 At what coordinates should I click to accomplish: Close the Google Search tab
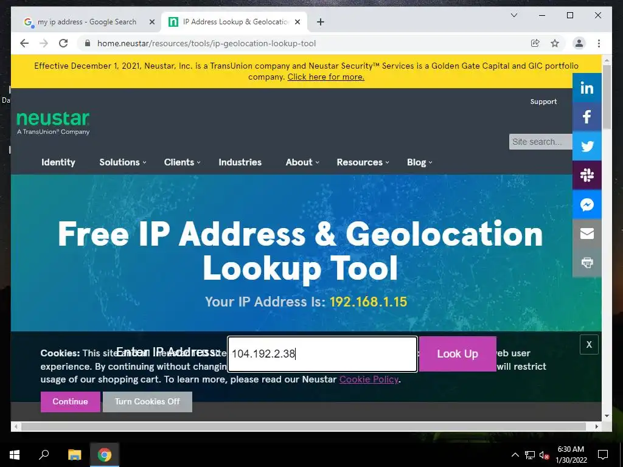click(151, 22)
